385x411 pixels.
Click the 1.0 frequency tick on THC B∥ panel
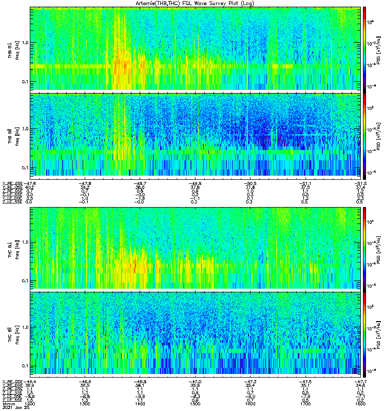[x=25, y=327]
